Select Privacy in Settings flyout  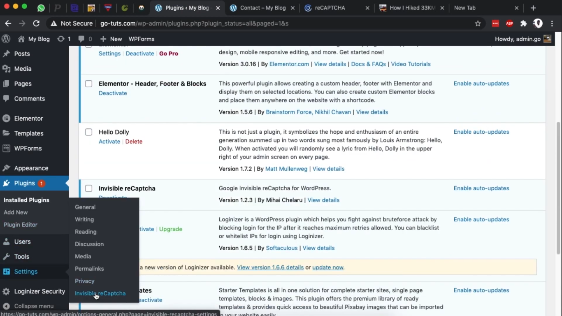[85, 281]
